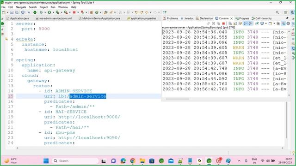Screen dimensions: 296x166
Task: Click the Debug toolbar icon
Action: 41,12
